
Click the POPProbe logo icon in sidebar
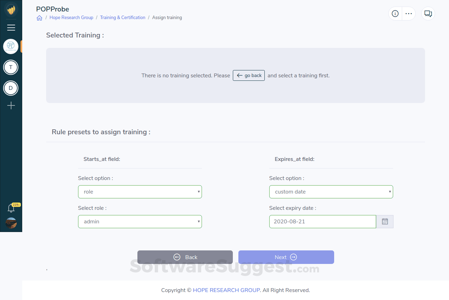point(11,9)
